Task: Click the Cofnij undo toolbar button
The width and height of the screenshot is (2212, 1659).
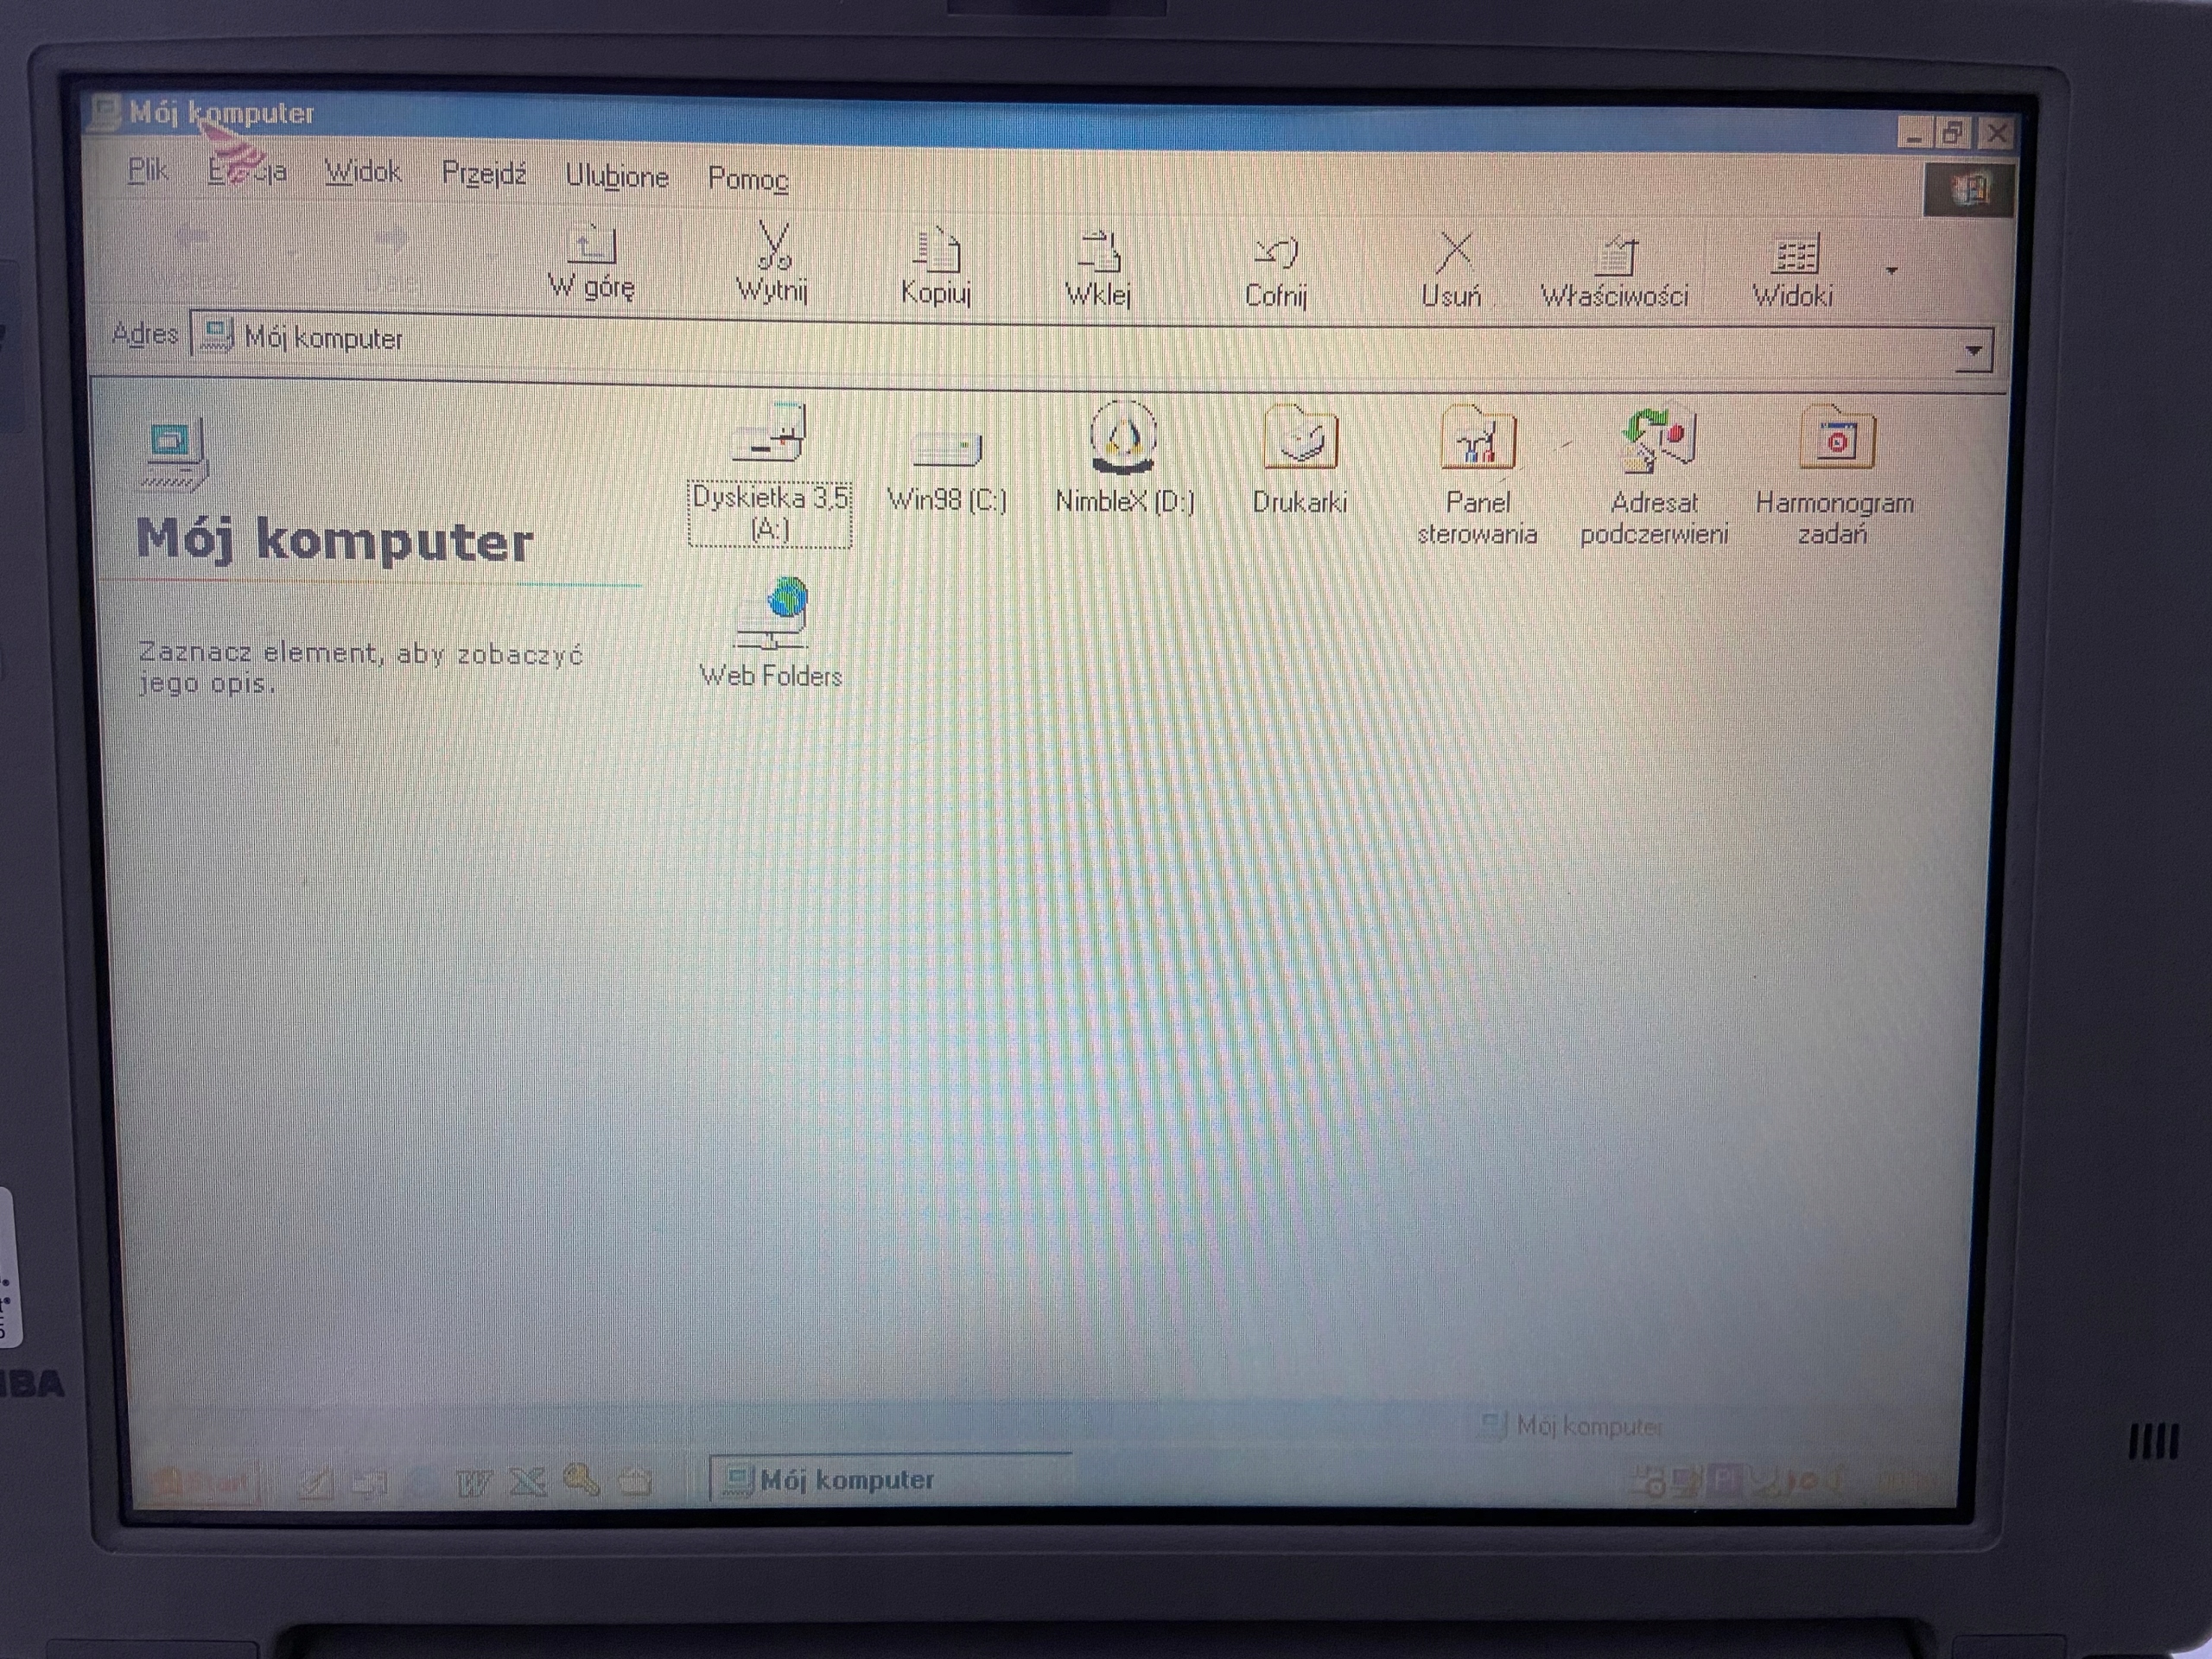Action: click(x=1275, y=268)
